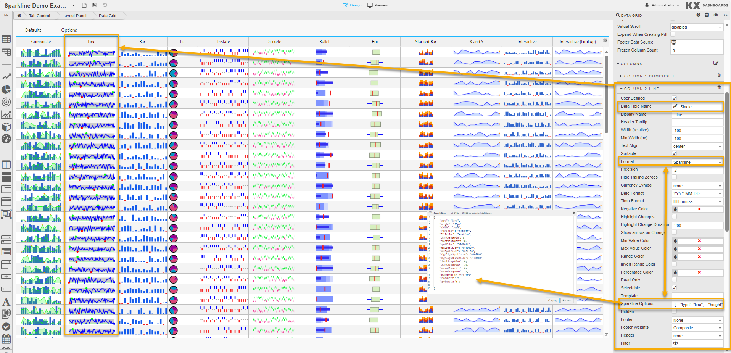Click the Apply button in Json Editor
This screenshot has width=731, height=353.
552,300
